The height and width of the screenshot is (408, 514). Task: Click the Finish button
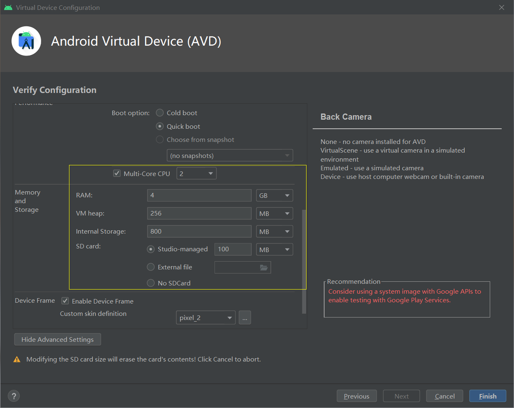[488, 396]
